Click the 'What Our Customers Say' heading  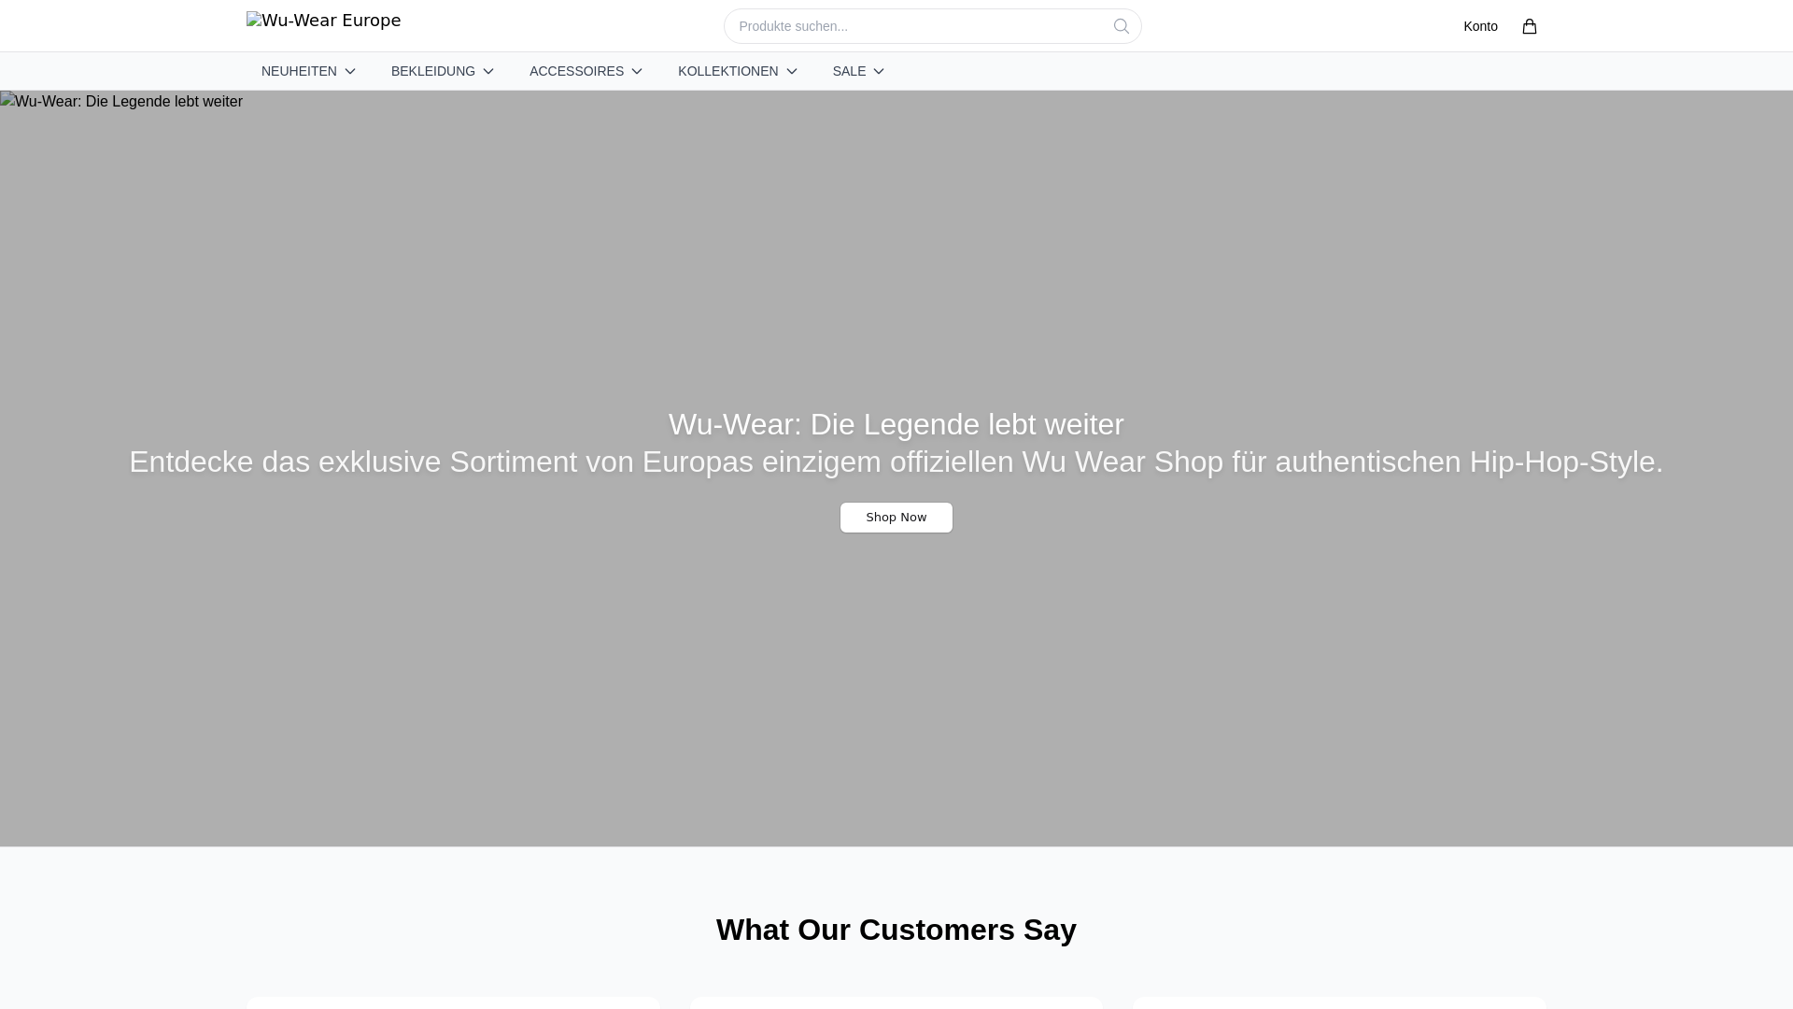896,930
